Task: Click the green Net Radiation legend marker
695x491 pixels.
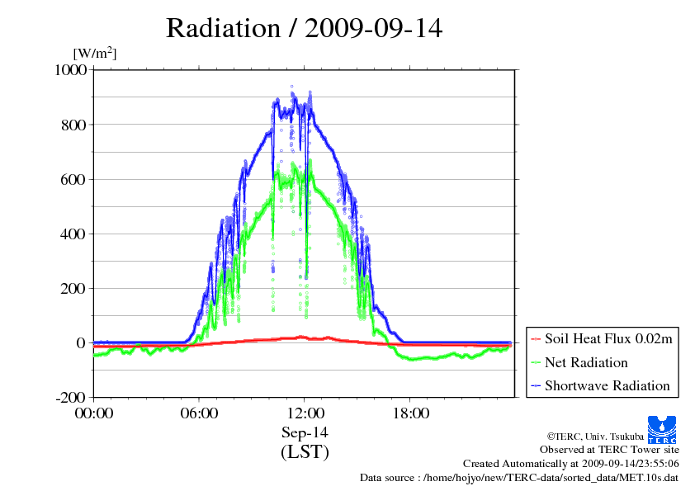Action: point(536,362)
